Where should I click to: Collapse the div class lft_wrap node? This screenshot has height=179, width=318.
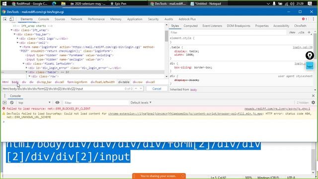pyautogui.click(x=11, y=30)
